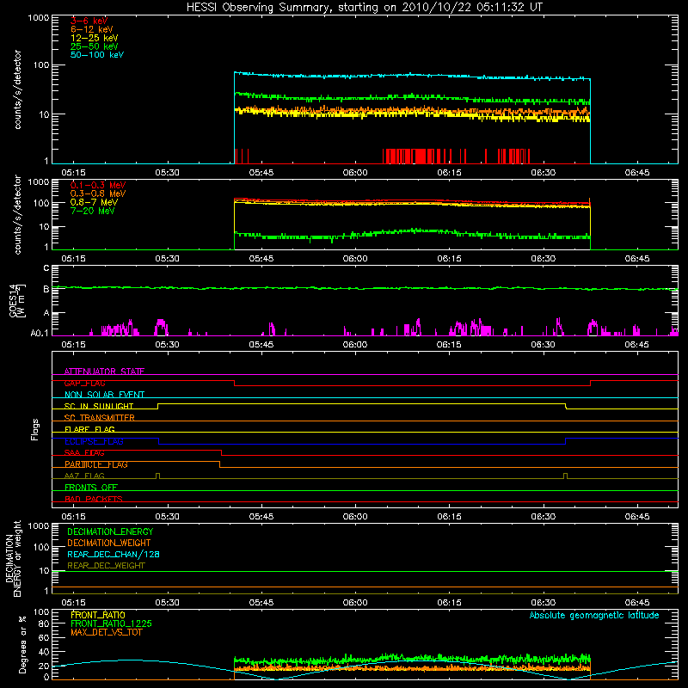Image resolution: width=688 pixels, height=688 pixels.
Task: Click the REAR_DEC_CHAN/128 legend label
Action: [x=114, y=554]
